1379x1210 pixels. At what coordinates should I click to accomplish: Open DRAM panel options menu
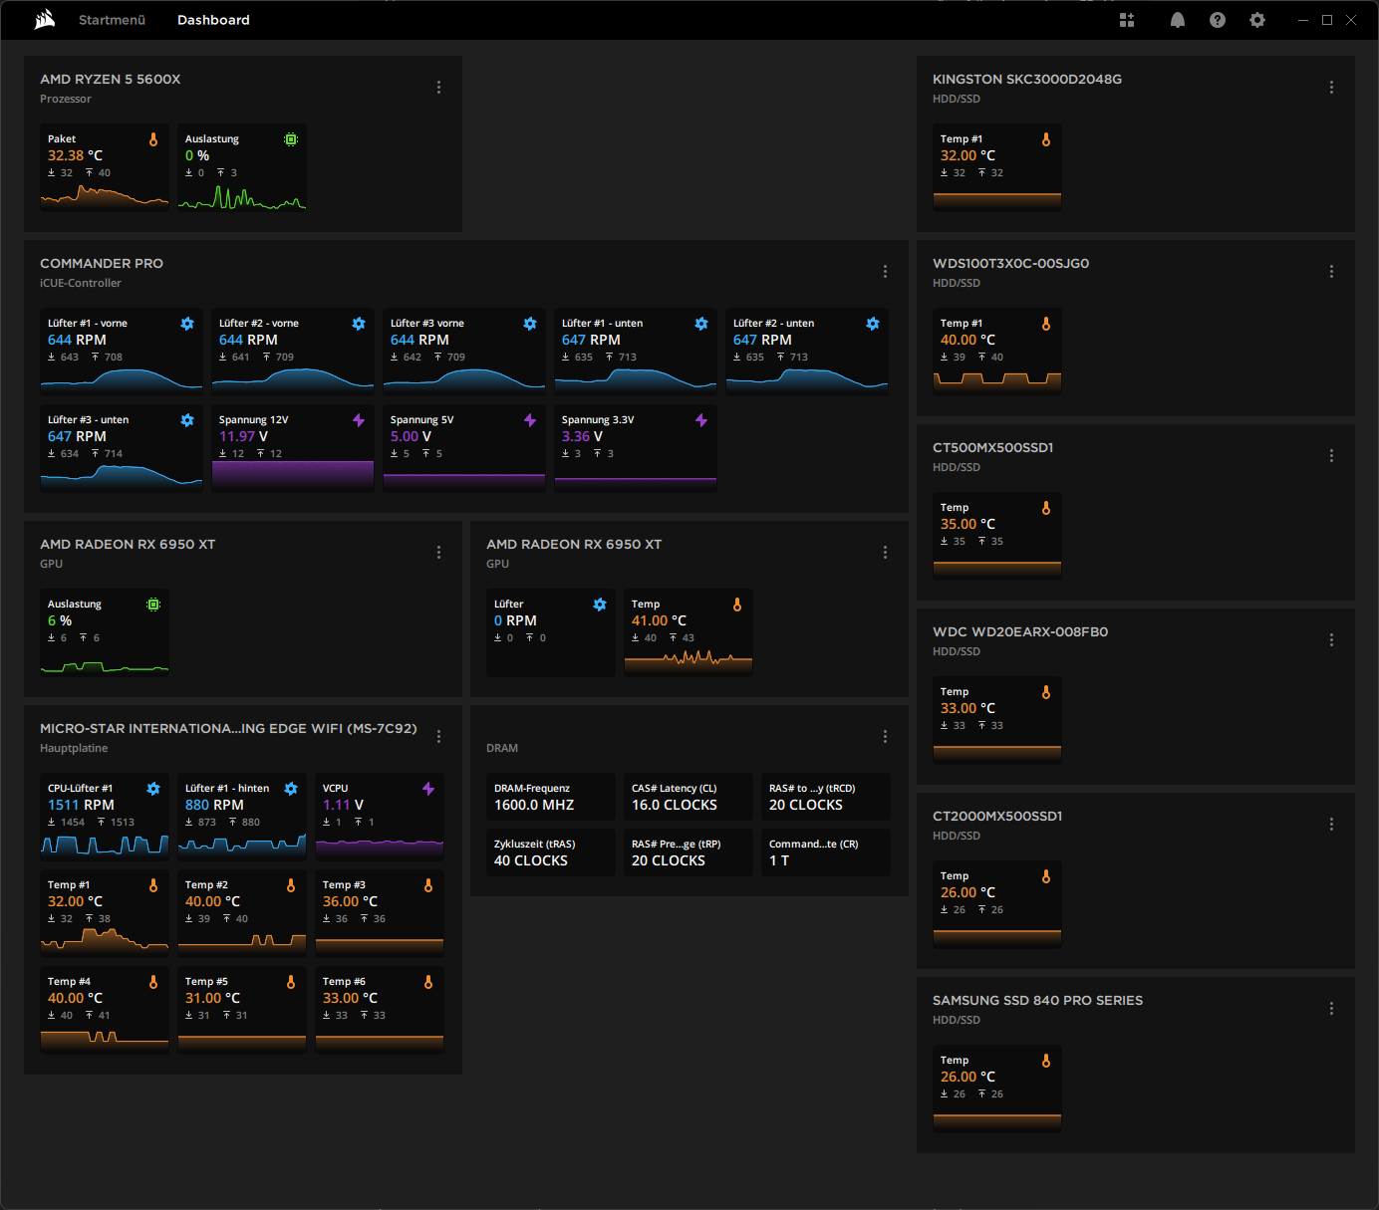[x=885, y=737]
